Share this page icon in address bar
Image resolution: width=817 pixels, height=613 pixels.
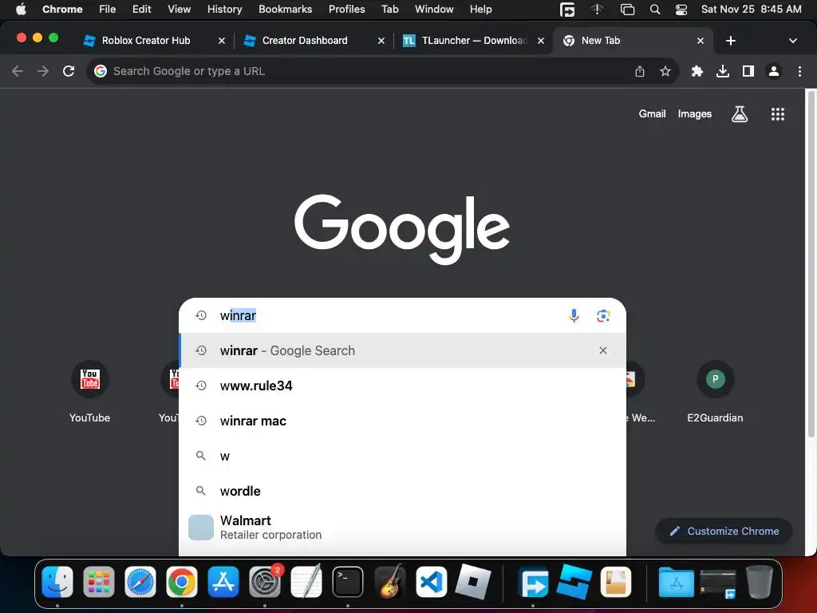pos(639,71)
